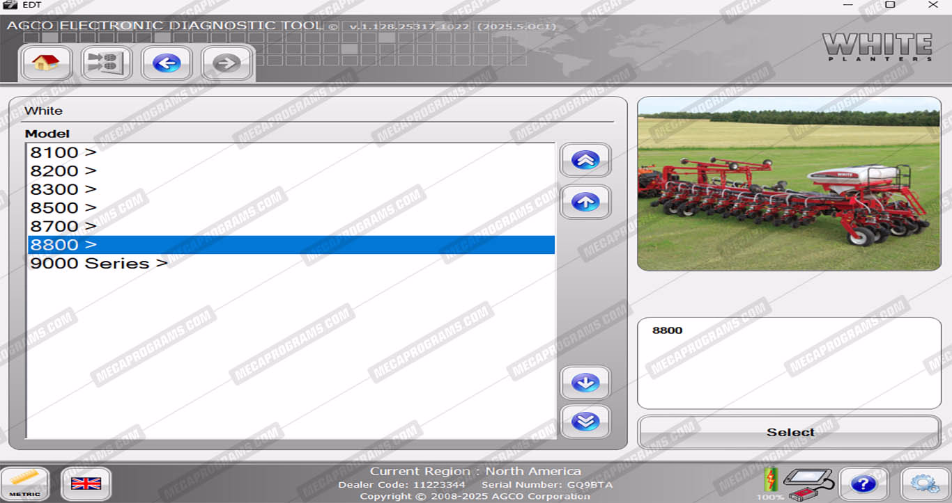Expand the 8100 model entry

click(63, 152)
